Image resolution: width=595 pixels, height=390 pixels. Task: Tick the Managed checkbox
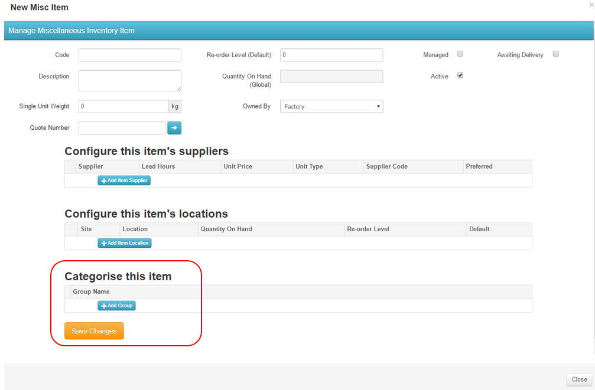460,54
